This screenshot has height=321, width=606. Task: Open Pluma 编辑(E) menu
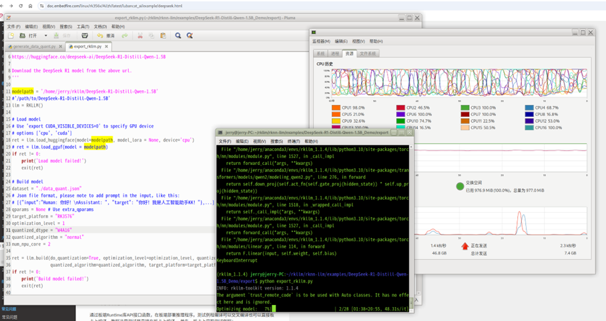tap(31, 27)
